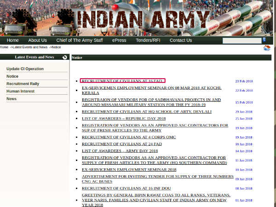
Task: Click the date 15 Feb 2018
Action: pyautogui.click(x=244, y=102)
